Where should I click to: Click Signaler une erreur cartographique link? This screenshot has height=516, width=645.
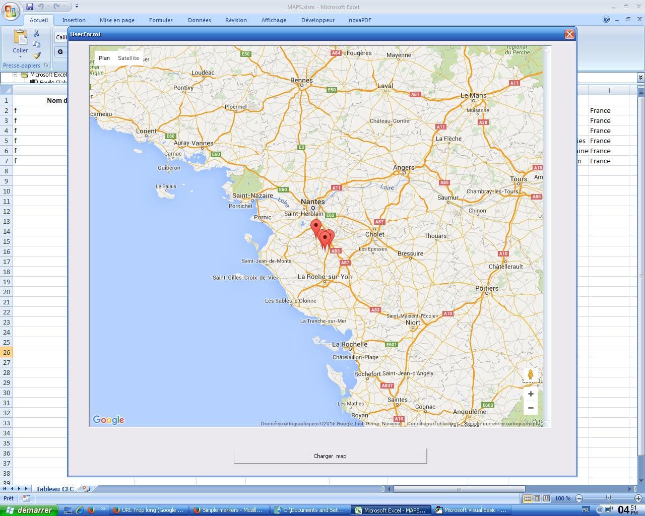click(501, 424)
